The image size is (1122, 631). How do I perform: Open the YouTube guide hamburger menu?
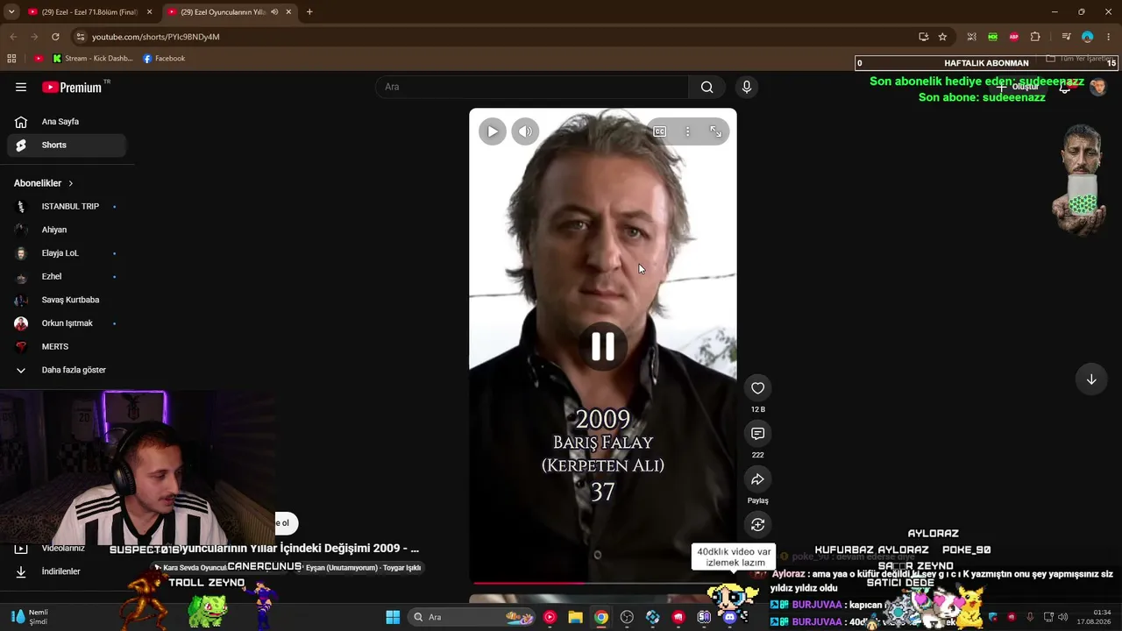coord(21,87)
